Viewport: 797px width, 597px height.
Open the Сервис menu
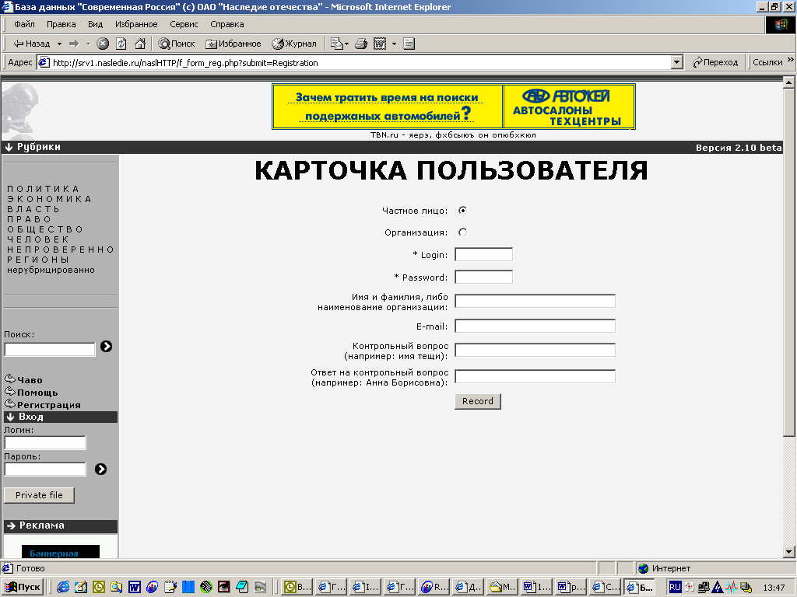(x=184, y=24)
